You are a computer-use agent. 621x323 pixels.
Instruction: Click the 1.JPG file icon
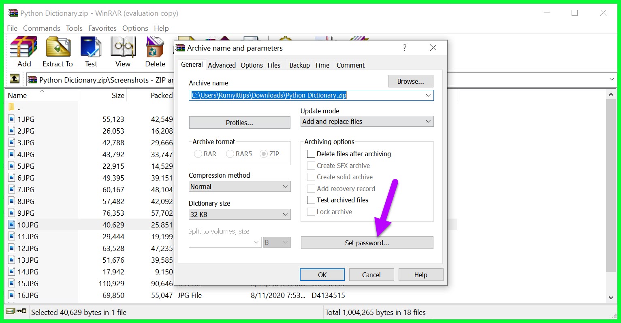(12, 119)
